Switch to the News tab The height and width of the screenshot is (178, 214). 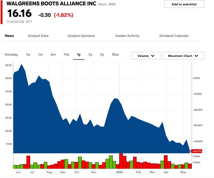pos(9,36)
